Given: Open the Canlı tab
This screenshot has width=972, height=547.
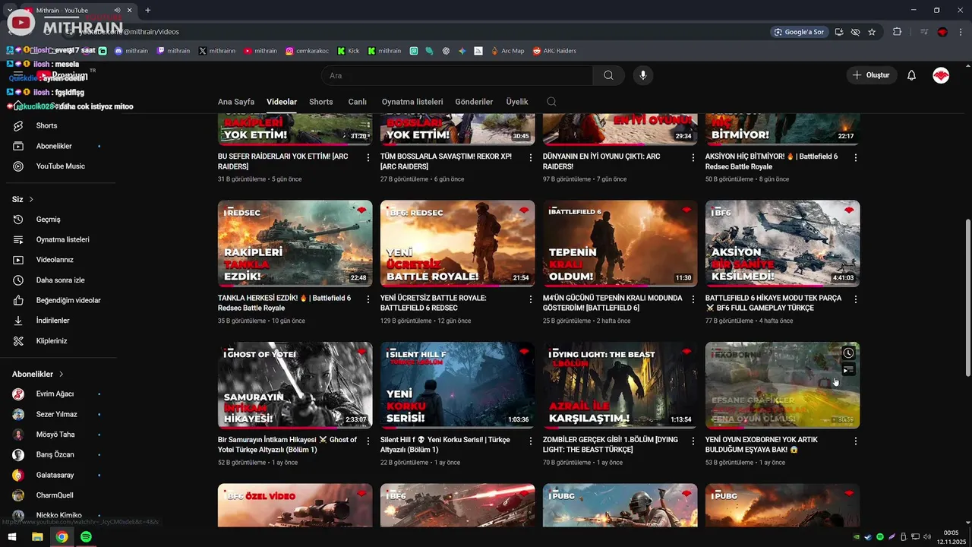Looking at the screenshot, I should coord(357,102).
